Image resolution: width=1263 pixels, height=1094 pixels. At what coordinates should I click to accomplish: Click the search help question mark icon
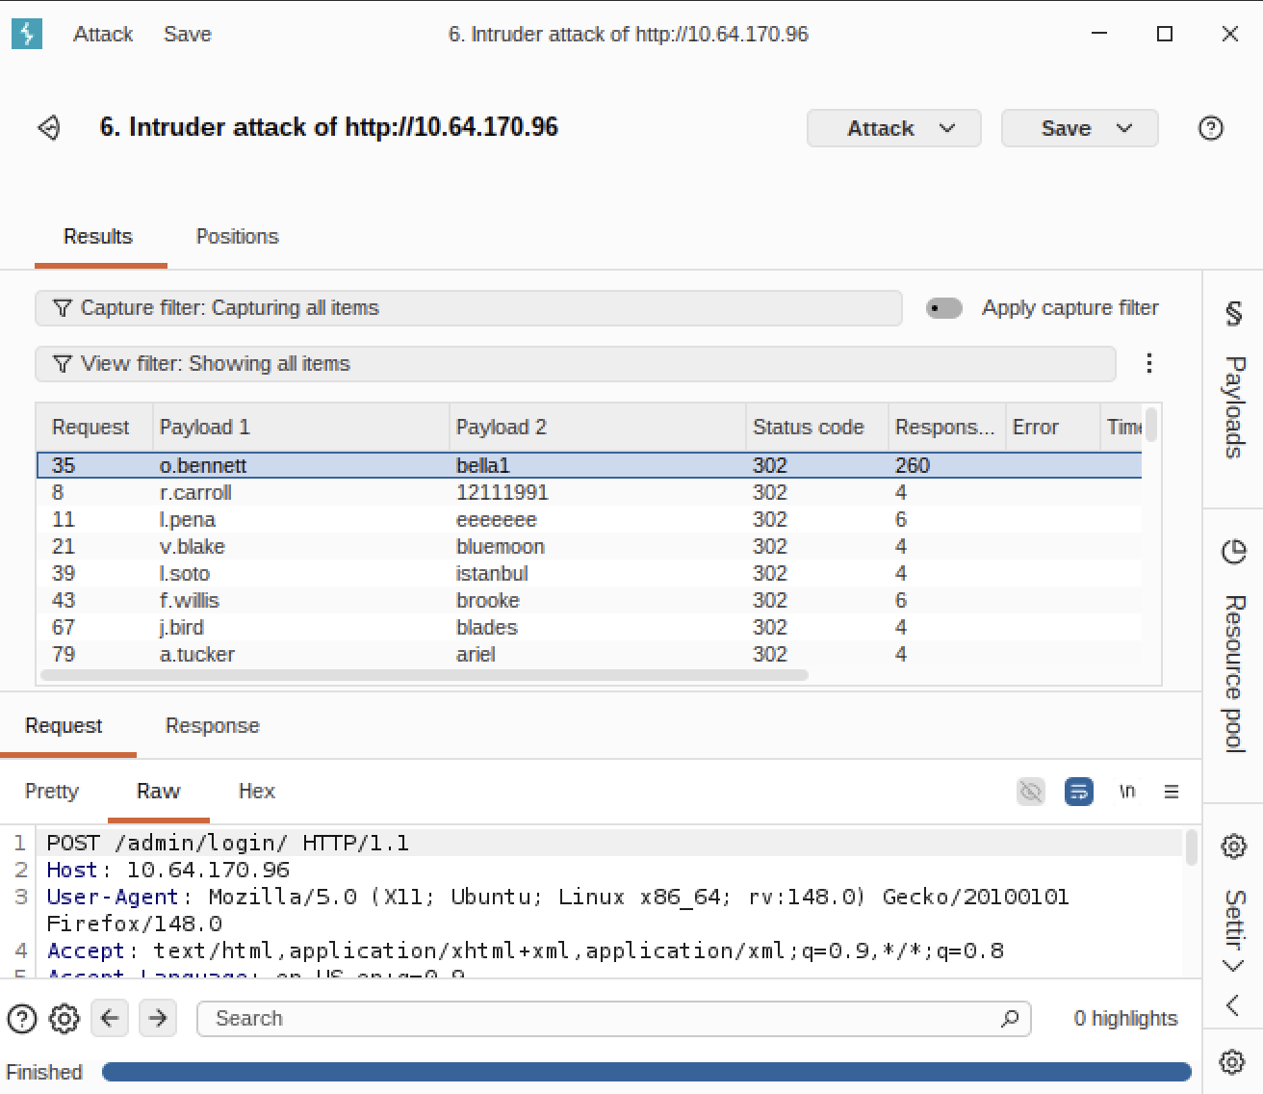(22, 1018)
